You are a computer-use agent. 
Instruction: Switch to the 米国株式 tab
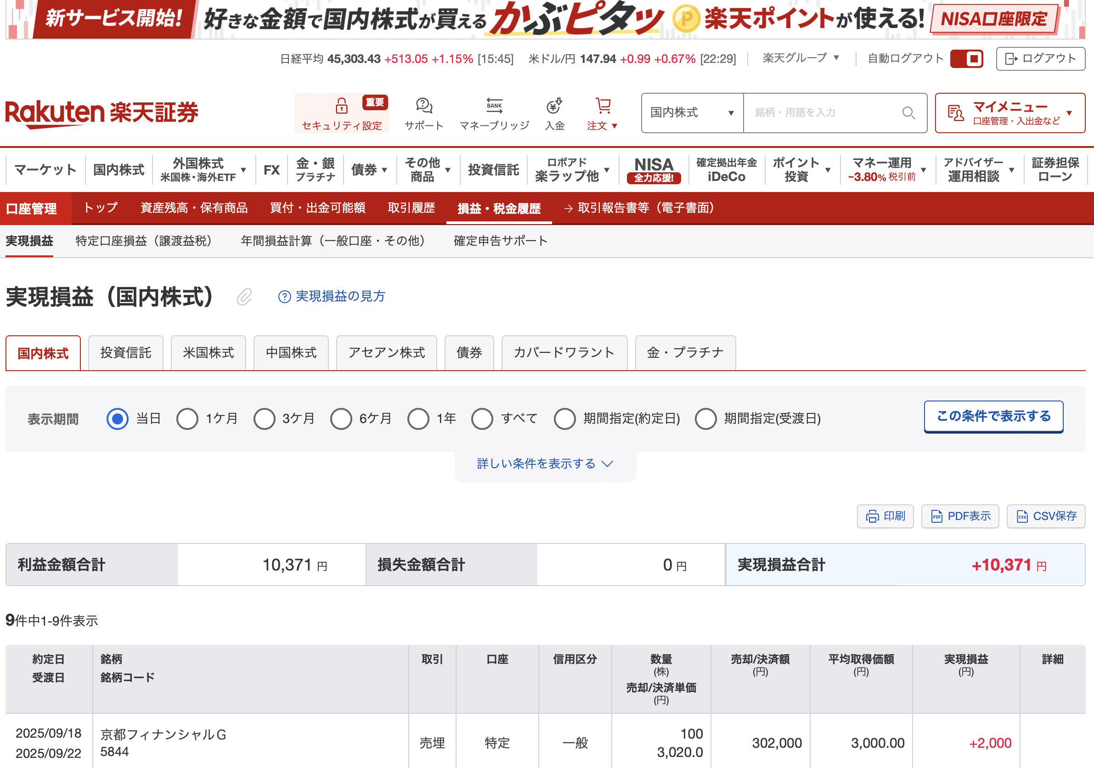(208, 353)
